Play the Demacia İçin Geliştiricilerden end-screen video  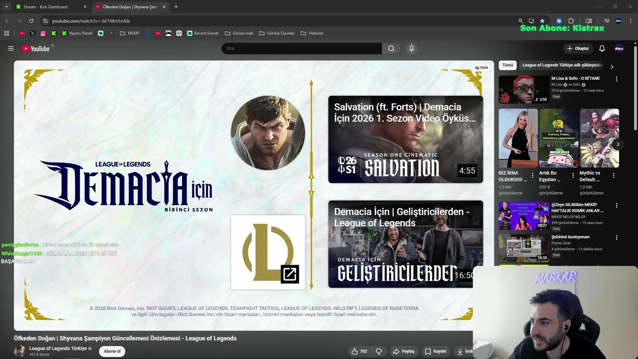(405, 244)
